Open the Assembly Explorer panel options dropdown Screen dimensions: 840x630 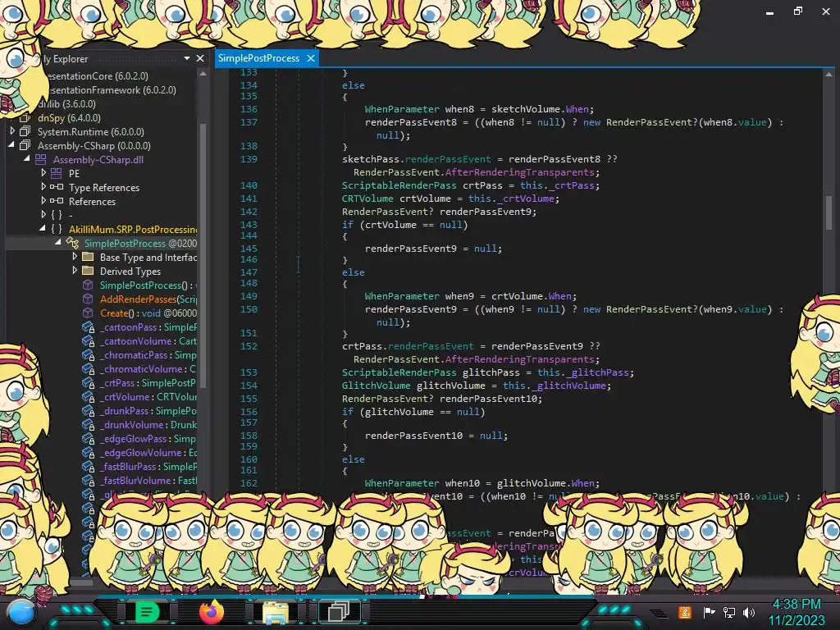click(187, 58)
